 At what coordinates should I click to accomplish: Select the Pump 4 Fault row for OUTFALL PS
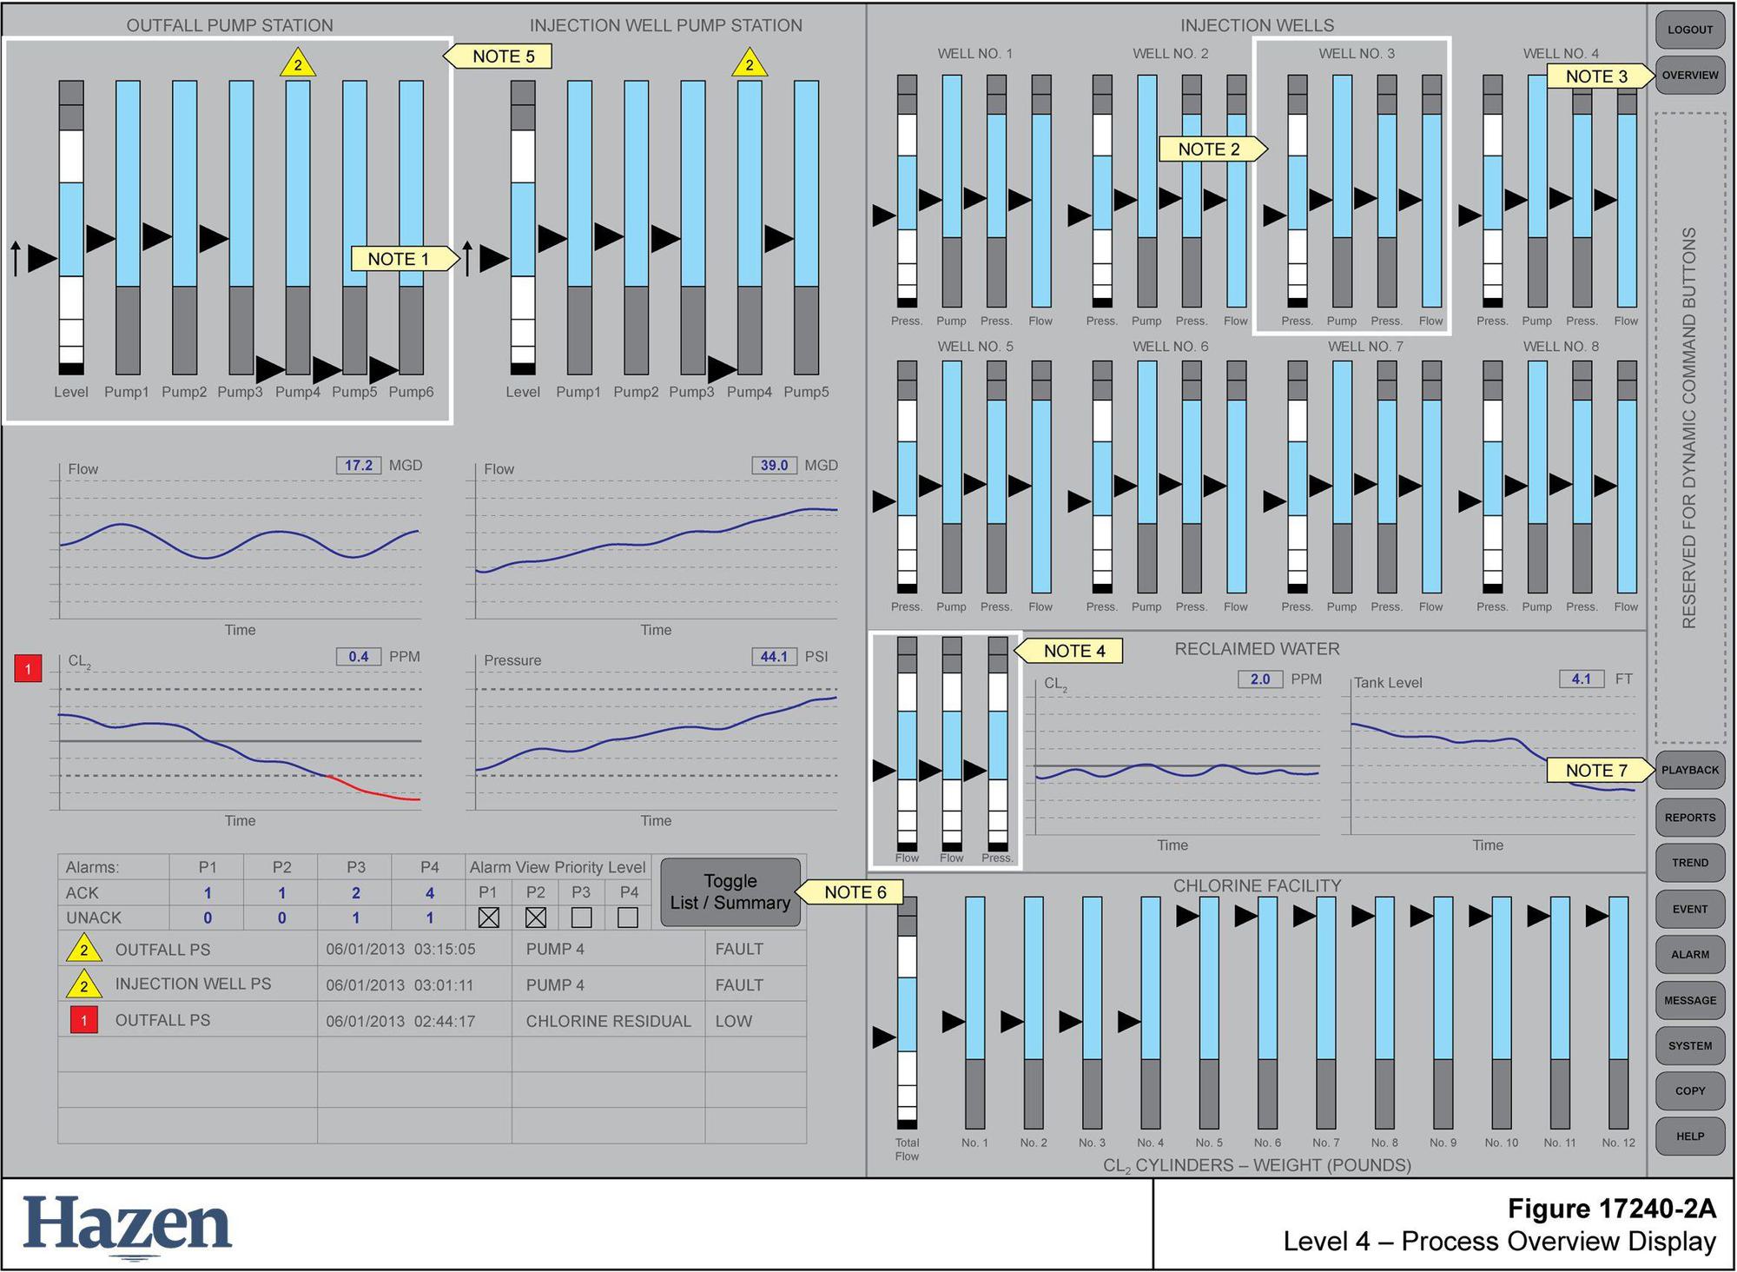(x=554, y=950)
